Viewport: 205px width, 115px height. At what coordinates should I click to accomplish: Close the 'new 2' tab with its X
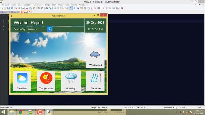[30, 12]
